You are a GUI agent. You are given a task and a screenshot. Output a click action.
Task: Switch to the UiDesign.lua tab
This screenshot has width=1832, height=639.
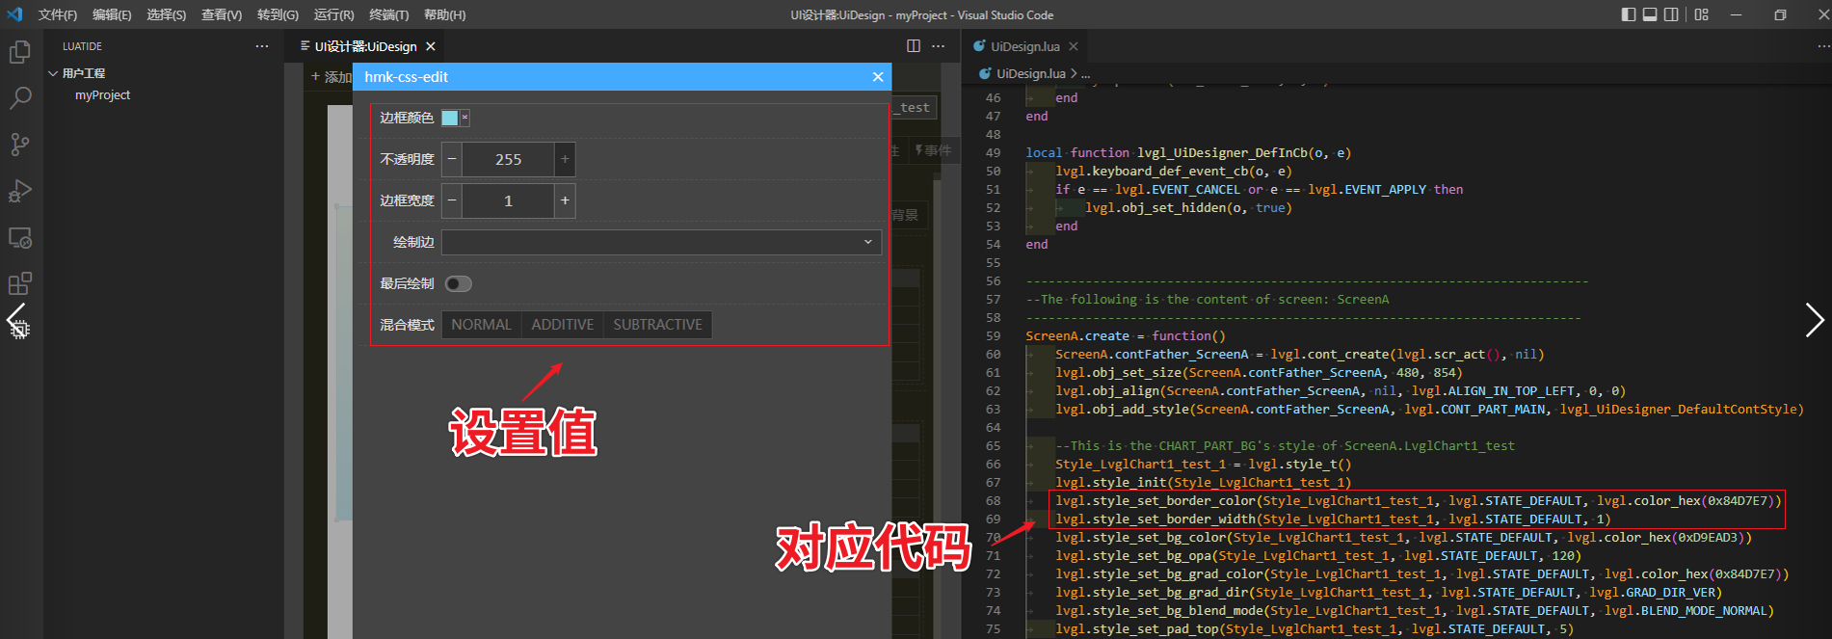click(1023, 46)
